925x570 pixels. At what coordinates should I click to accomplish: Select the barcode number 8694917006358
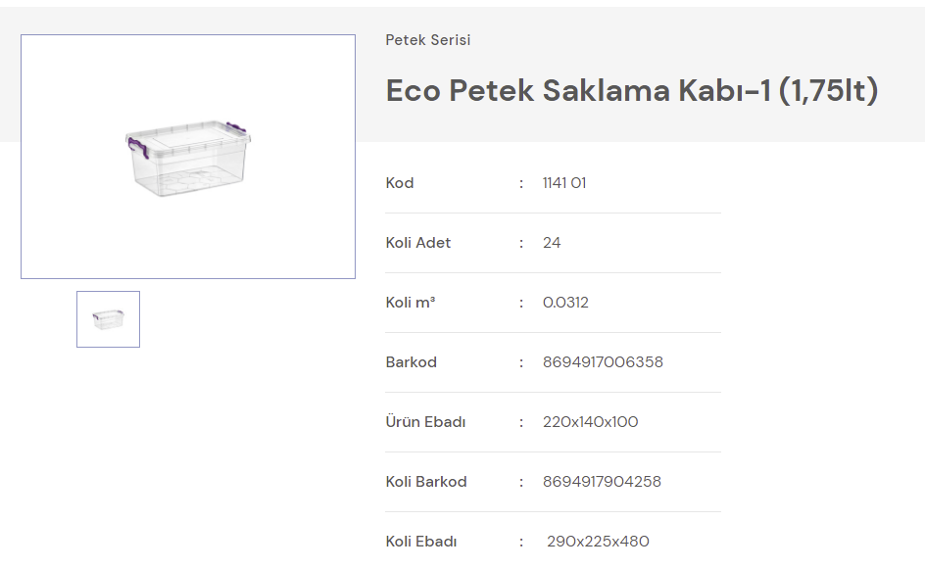pos(603,362)
